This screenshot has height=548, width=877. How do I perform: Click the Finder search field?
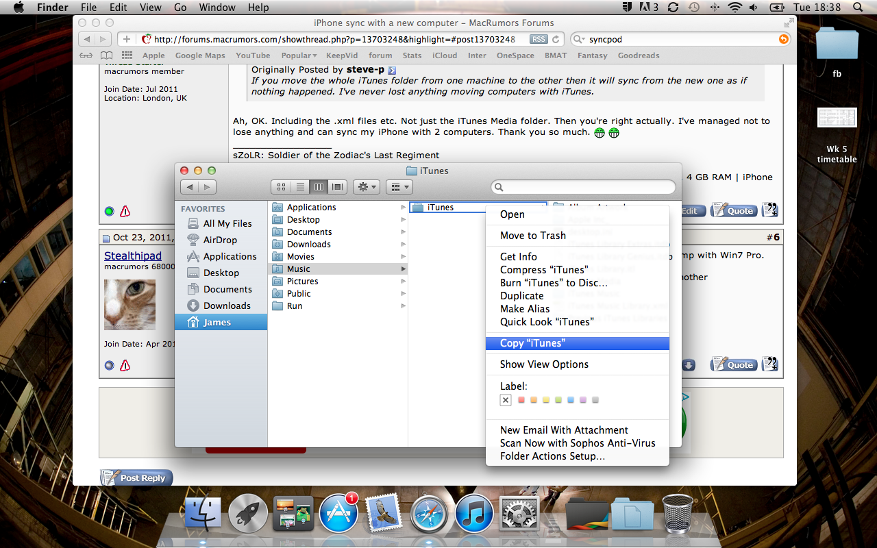(x=584, y=186)
